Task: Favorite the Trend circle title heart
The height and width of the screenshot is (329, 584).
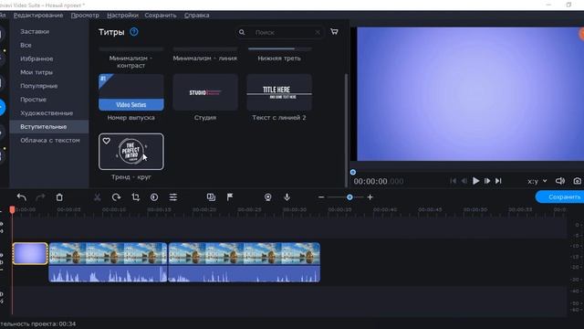Action: (x=107, y=141)
